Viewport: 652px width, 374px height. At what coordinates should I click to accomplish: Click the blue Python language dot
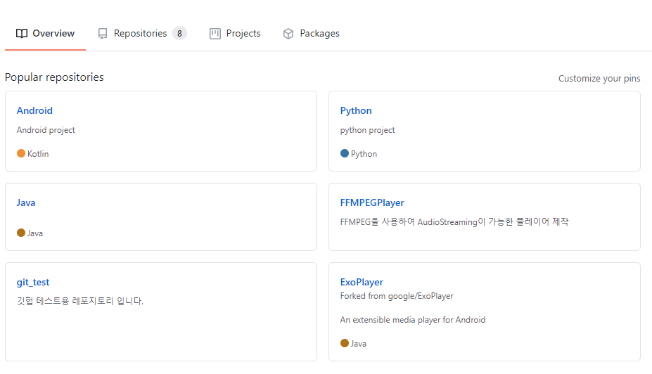(x=345, y=153)
